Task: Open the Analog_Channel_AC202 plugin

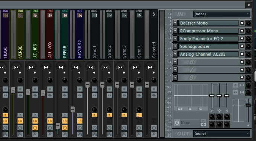Action: [x=208, y=54]
